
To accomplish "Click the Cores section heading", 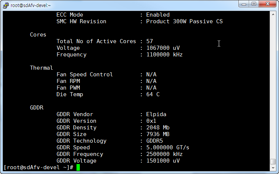I will pyautogui.click(x=38, y=35).
